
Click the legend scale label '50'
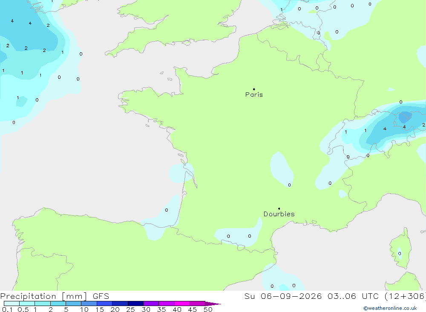coord(208,309)
